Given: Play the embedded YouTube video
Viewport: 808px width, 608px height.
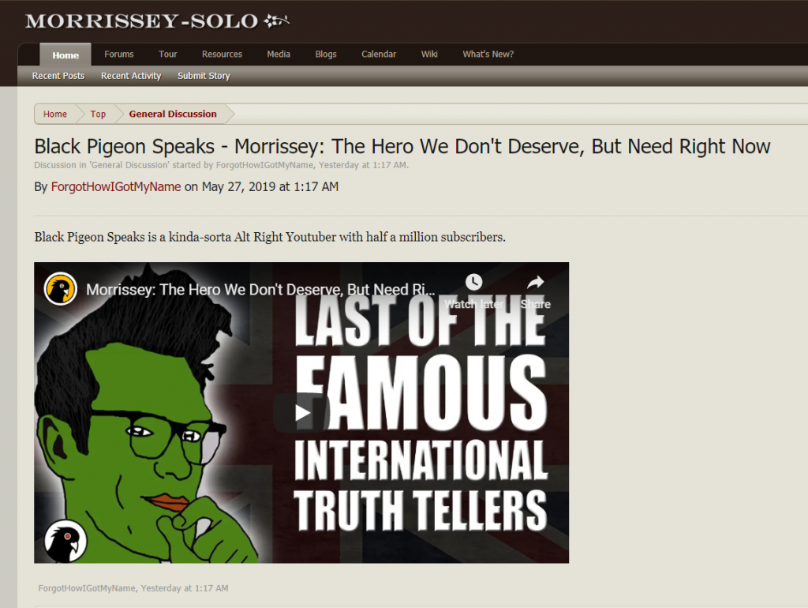Looking at the screenshot, I should click(x=301, y=412).
